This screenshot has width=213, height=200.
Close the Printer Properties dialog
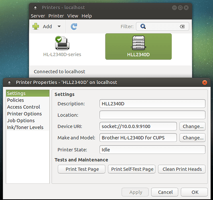[x=205, y=82]
